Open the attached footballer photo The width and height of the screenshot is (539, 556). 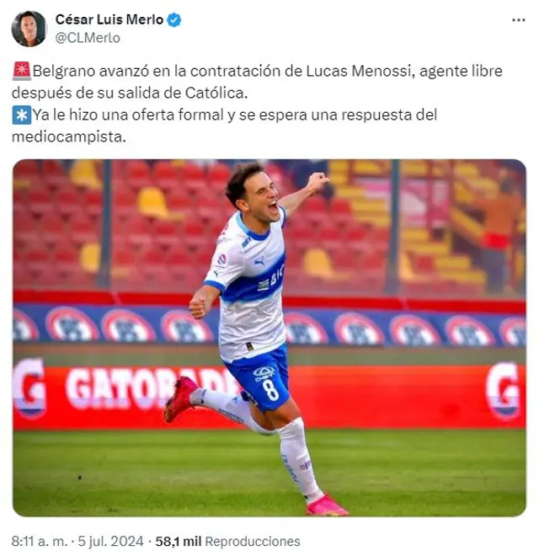[x=269, y=338]
